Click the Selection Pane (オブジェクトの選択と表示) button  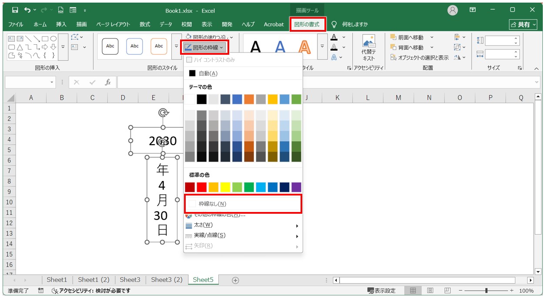pos(419,57)
